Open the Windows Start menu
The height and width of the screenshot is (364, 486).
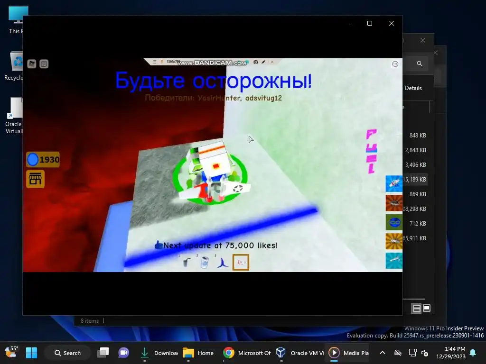click(31, 353)
